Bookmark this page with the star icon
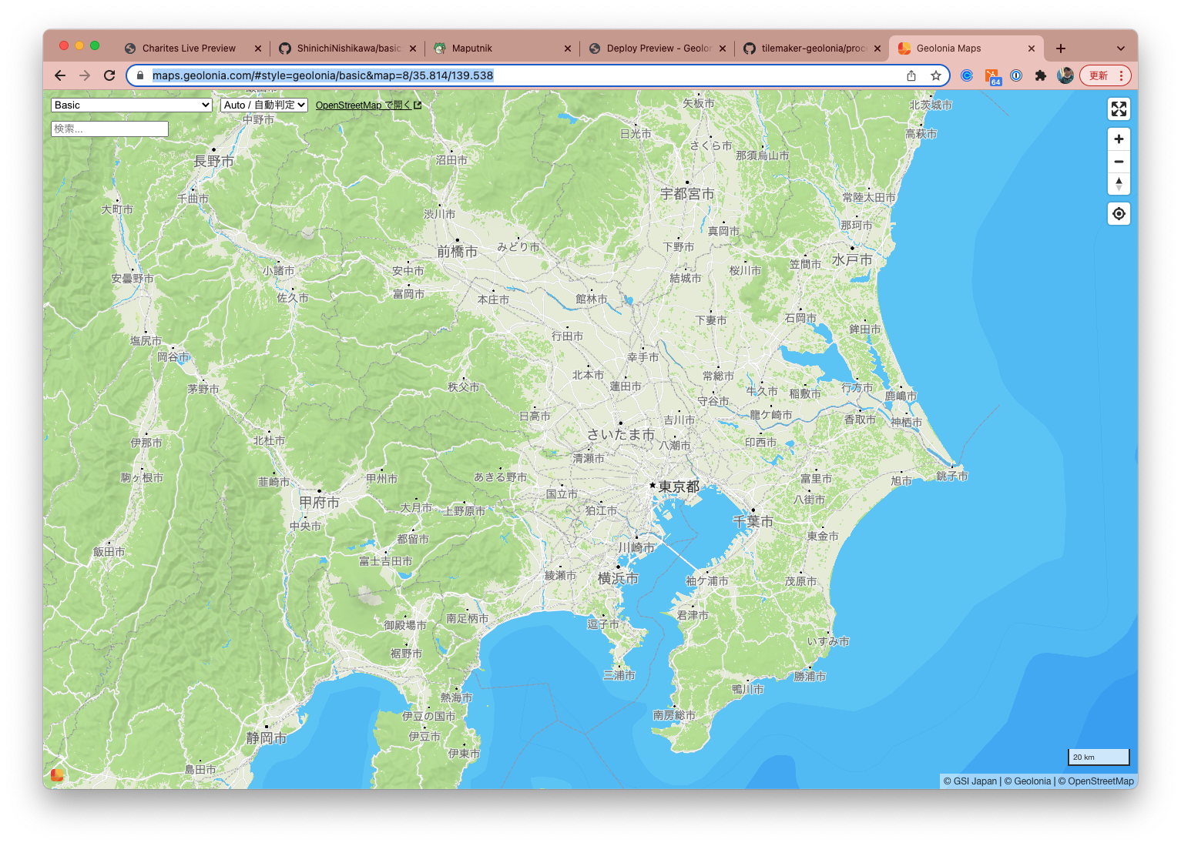 936,75
